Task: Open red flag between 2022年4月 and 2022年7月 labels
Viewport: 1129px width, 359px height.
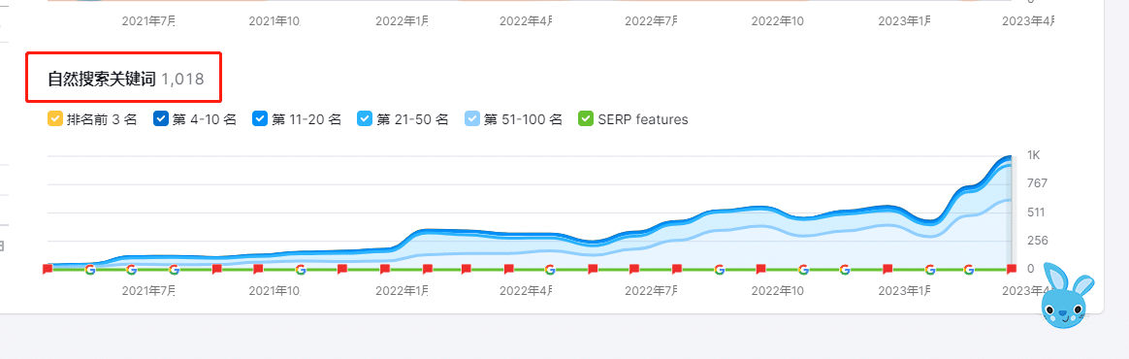Action: [593, 269]
